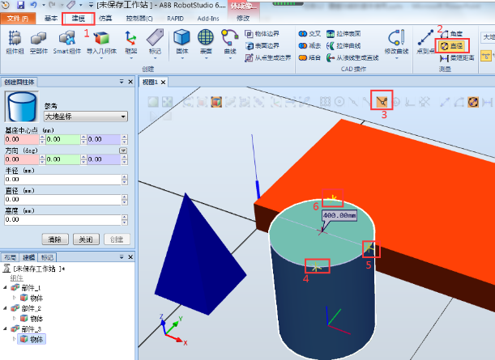Screen dimensions: 495x360
Task: Click the 组件组 (component group) icon
Action: (15, 39)
